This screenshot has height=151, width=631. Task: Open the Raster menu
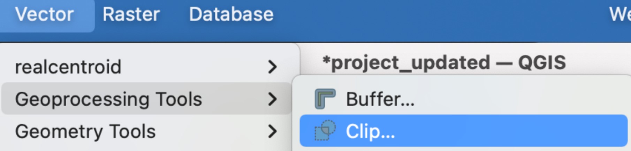(131, 15)
